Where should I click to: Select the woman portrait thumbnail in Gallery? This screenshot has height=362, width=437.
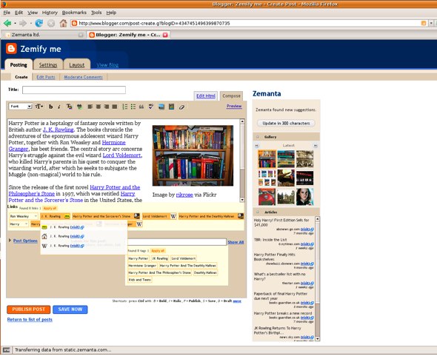click(x=304, y=197)
